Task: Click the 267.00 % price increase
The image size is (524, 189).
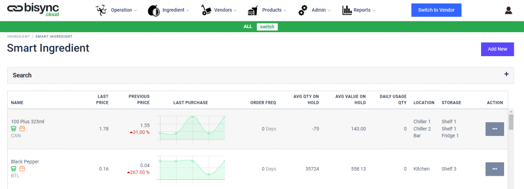Action: coord(138,172)
